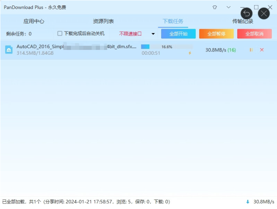The image size is (277, 209).
Task: Click the 全部开始 button
Action: tap(179, 33)
